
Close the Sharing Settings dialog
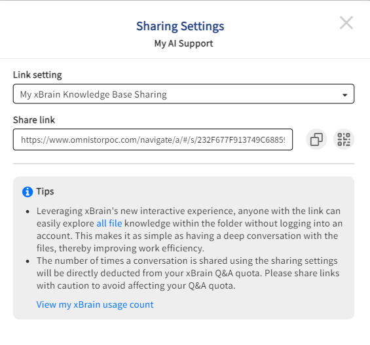(x=346, y=23)
